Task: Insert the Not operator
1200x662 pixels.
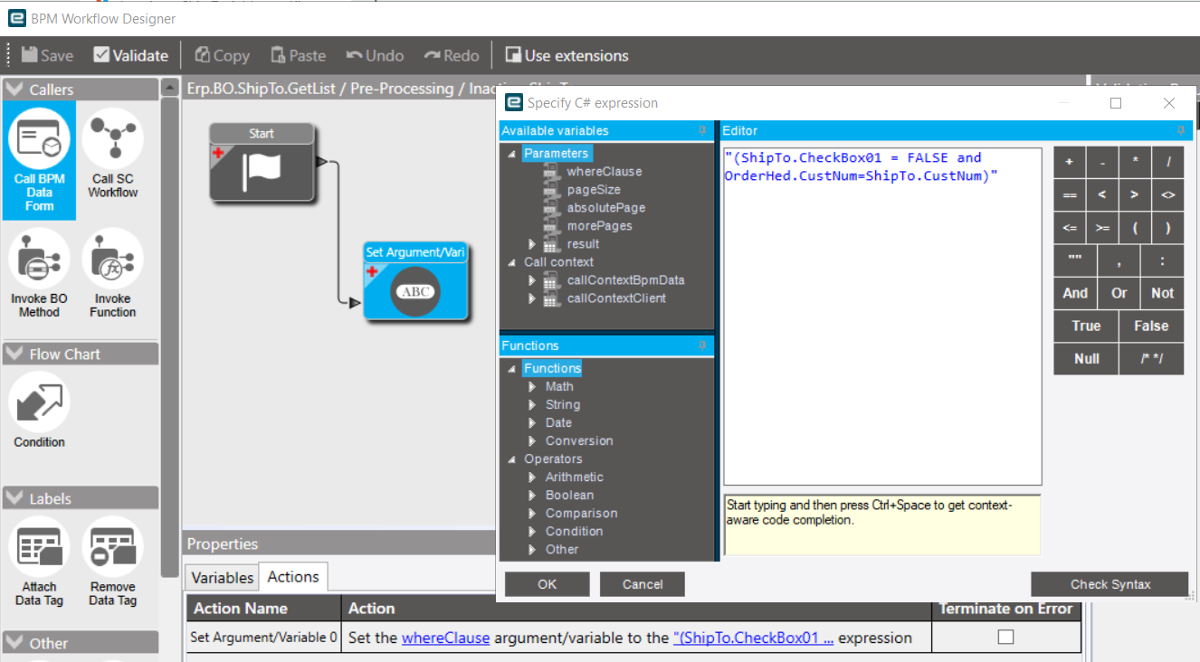Action: pos(1162,293)
